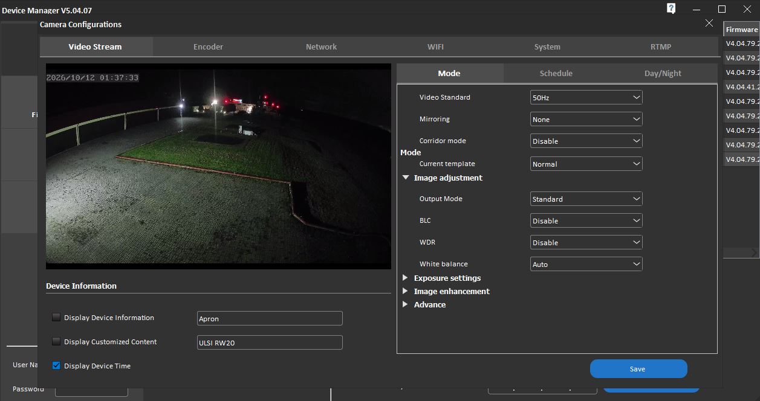Screen dimensions: 760x401
Task: Select the Video Stream tab
Action: (x=96, y=47)
